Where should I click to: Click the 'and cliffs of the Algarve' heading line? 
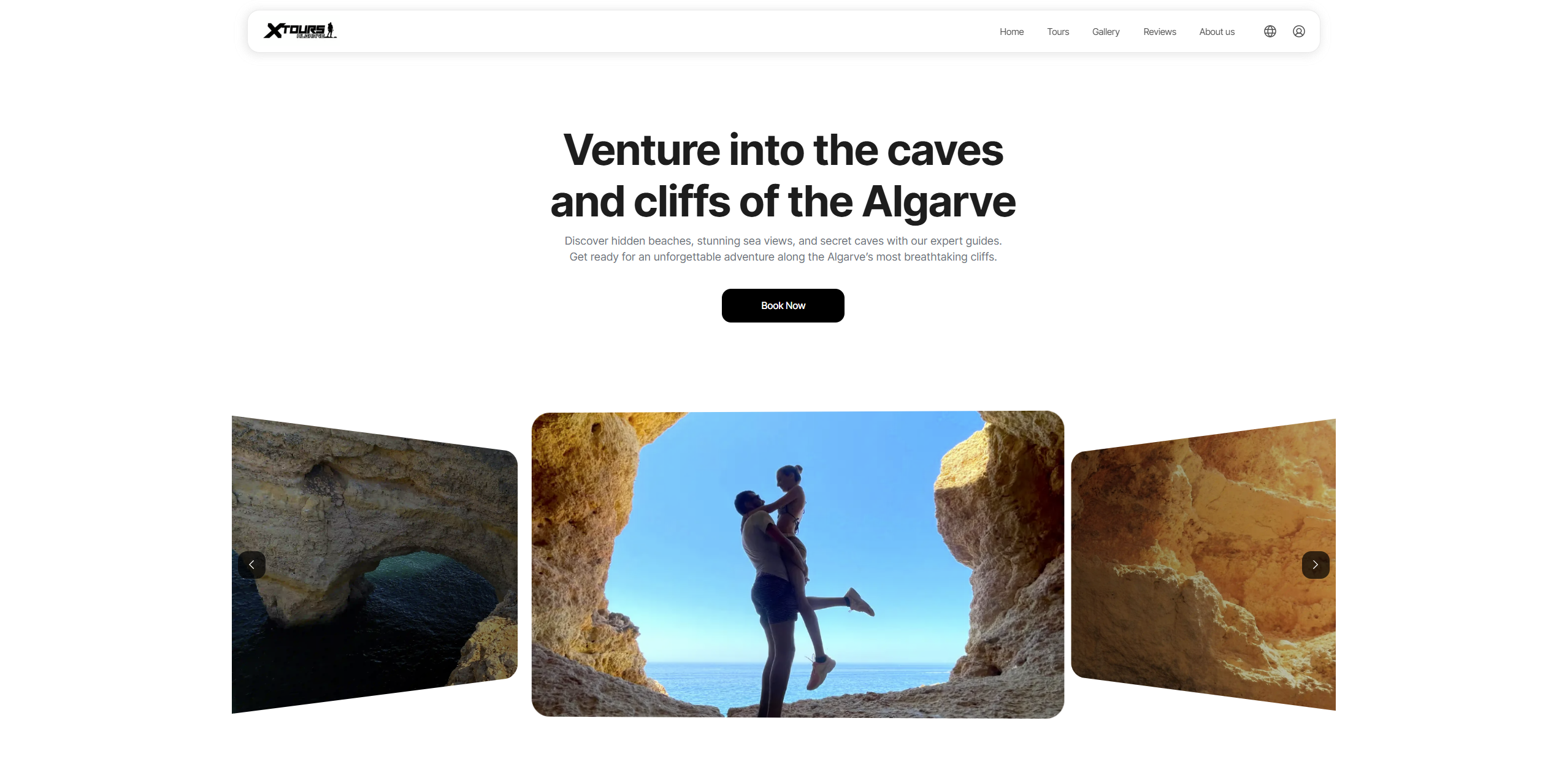tap(783, 202)
